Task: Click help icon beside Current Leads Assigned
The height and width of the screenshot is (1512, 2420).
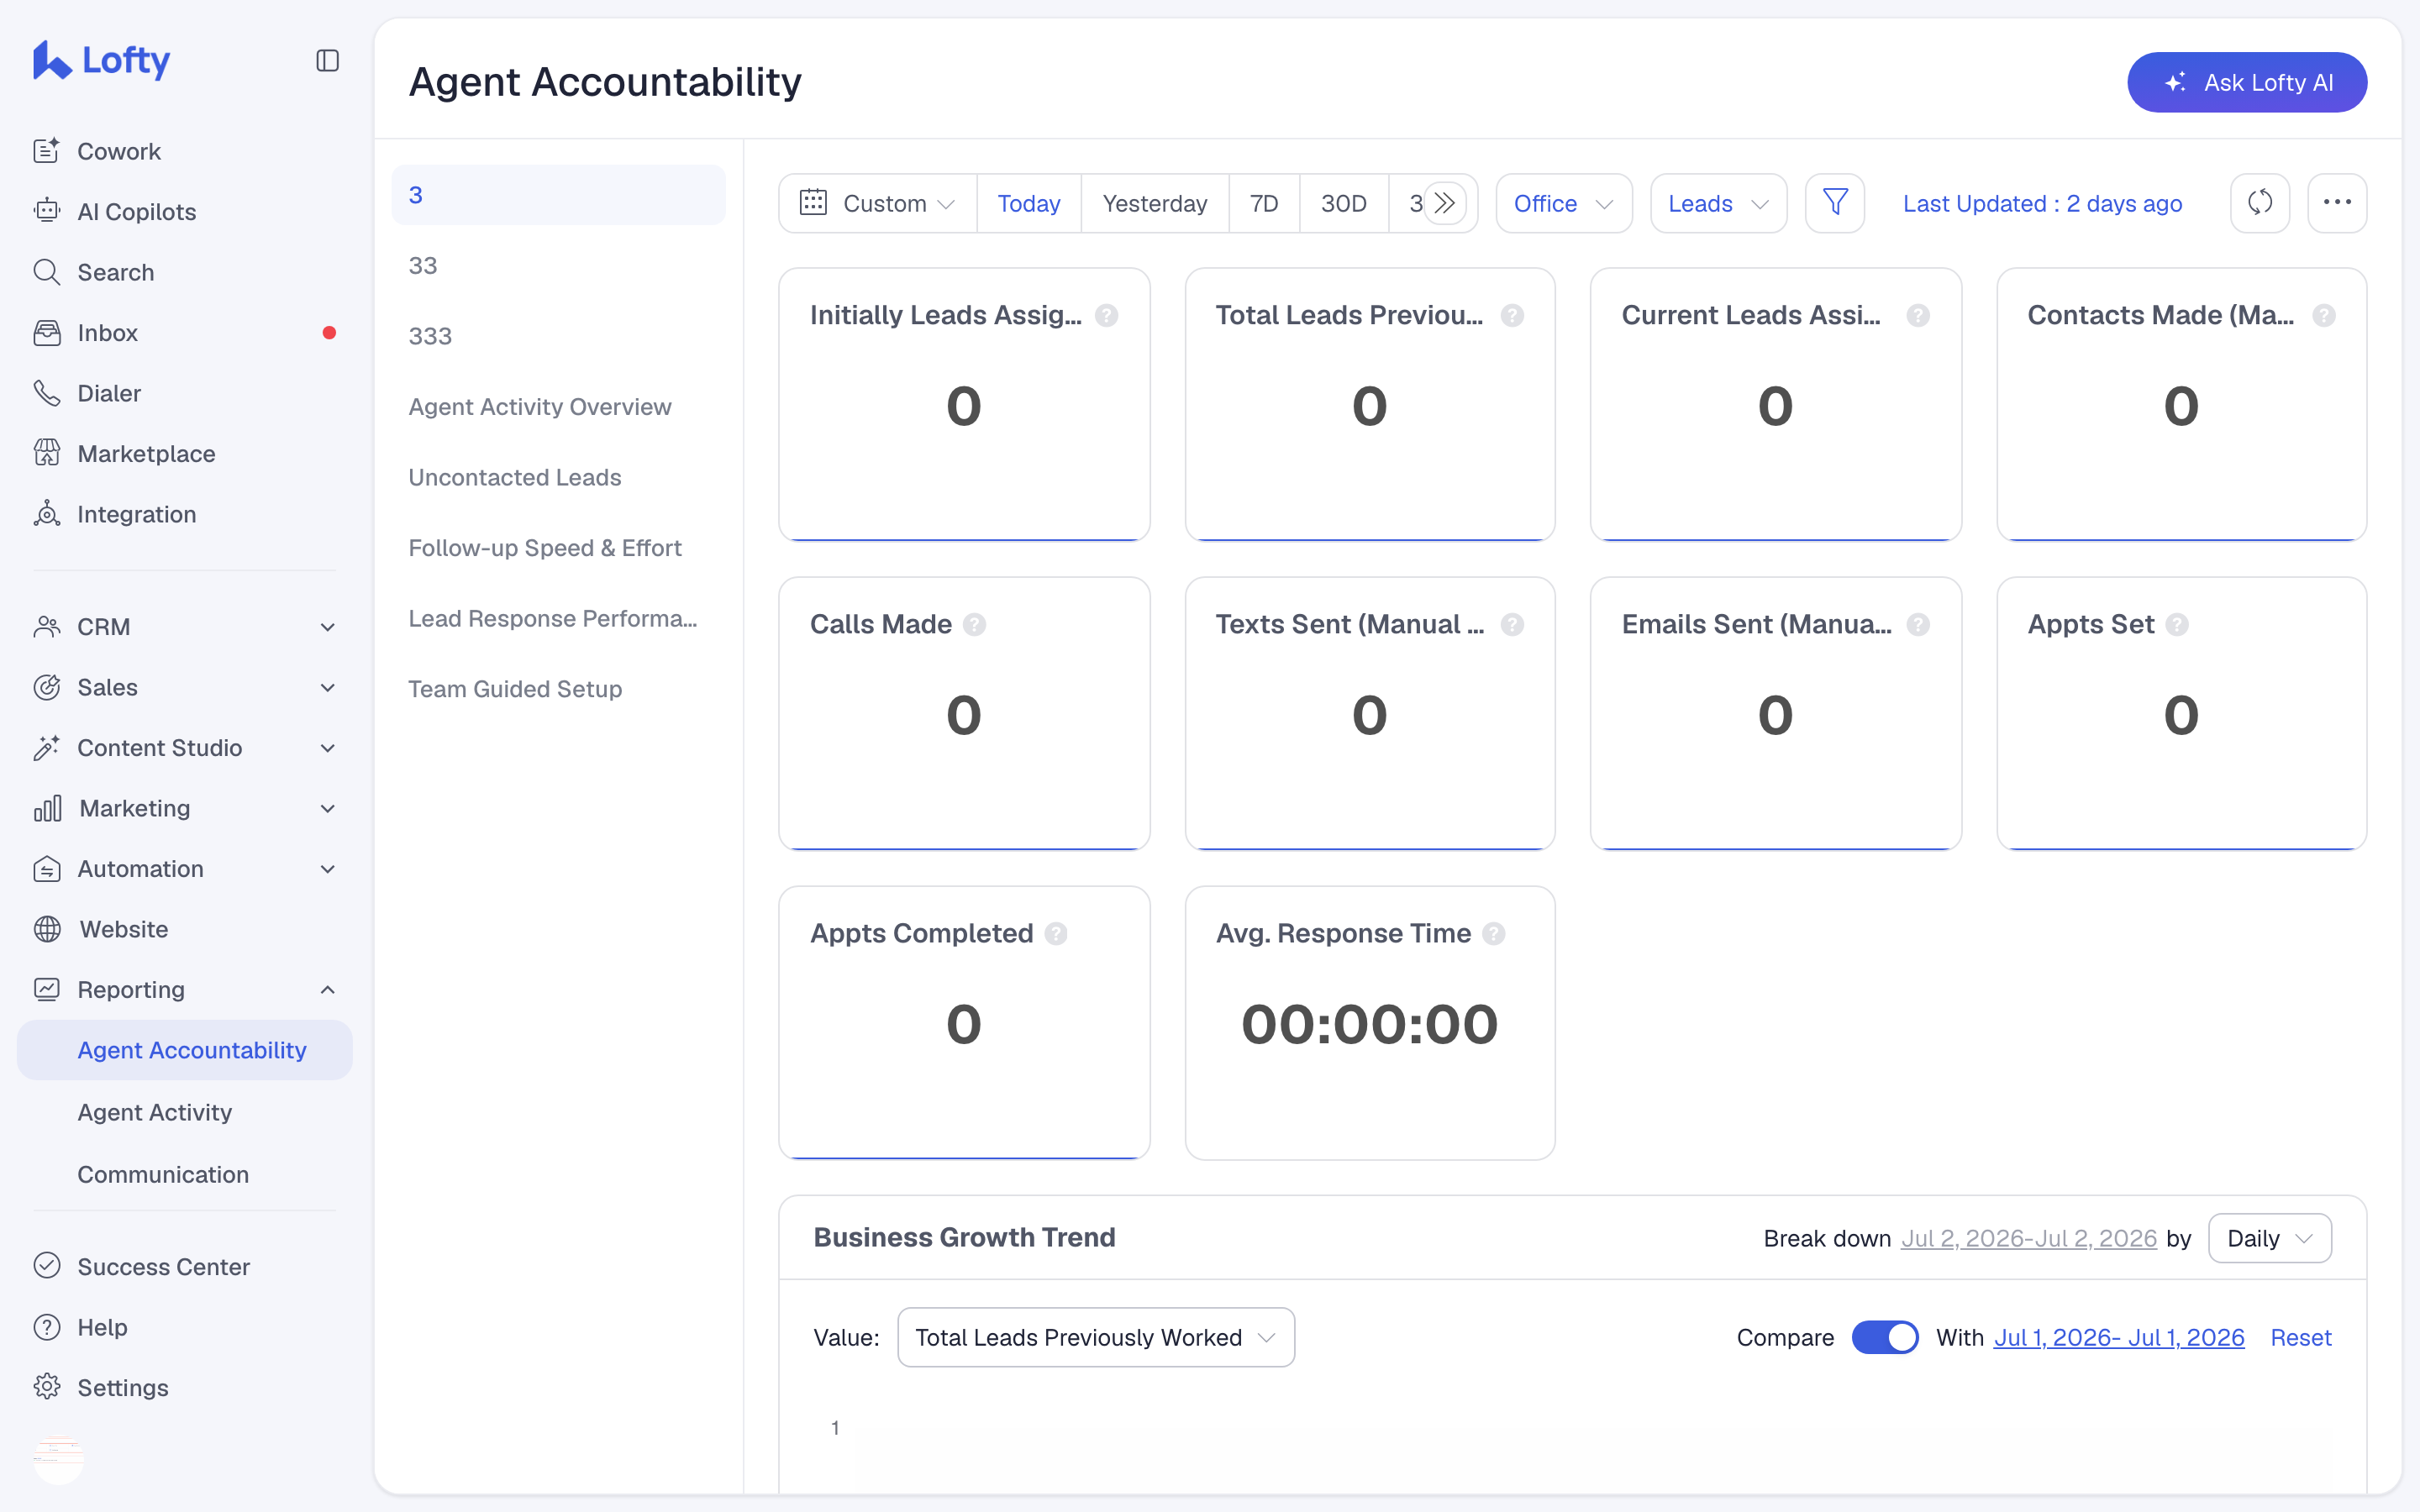Action: point(1918,315)
